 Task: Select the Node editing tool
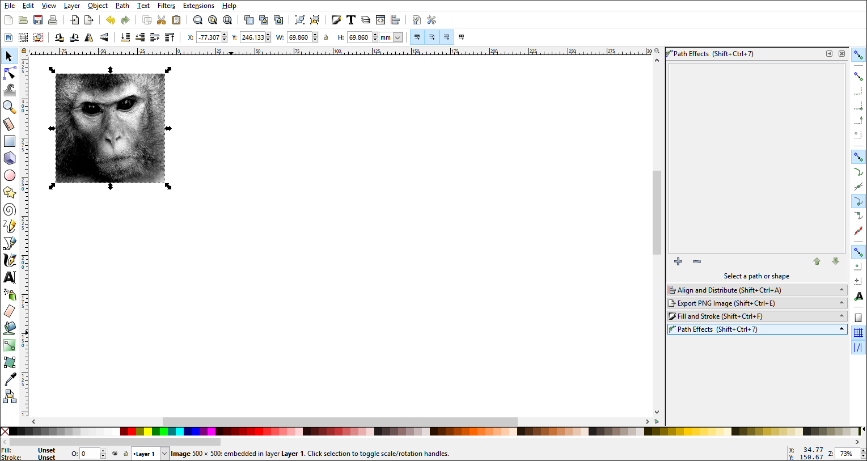[9, 73]
